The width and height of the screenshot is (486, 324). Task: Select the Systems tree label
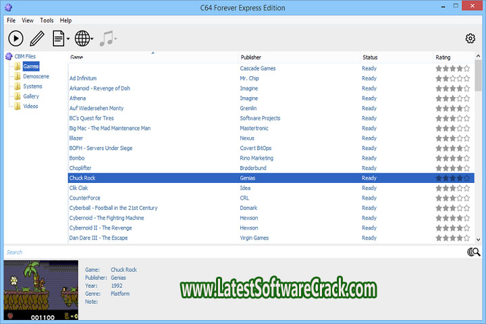click(x=32, y=86)
